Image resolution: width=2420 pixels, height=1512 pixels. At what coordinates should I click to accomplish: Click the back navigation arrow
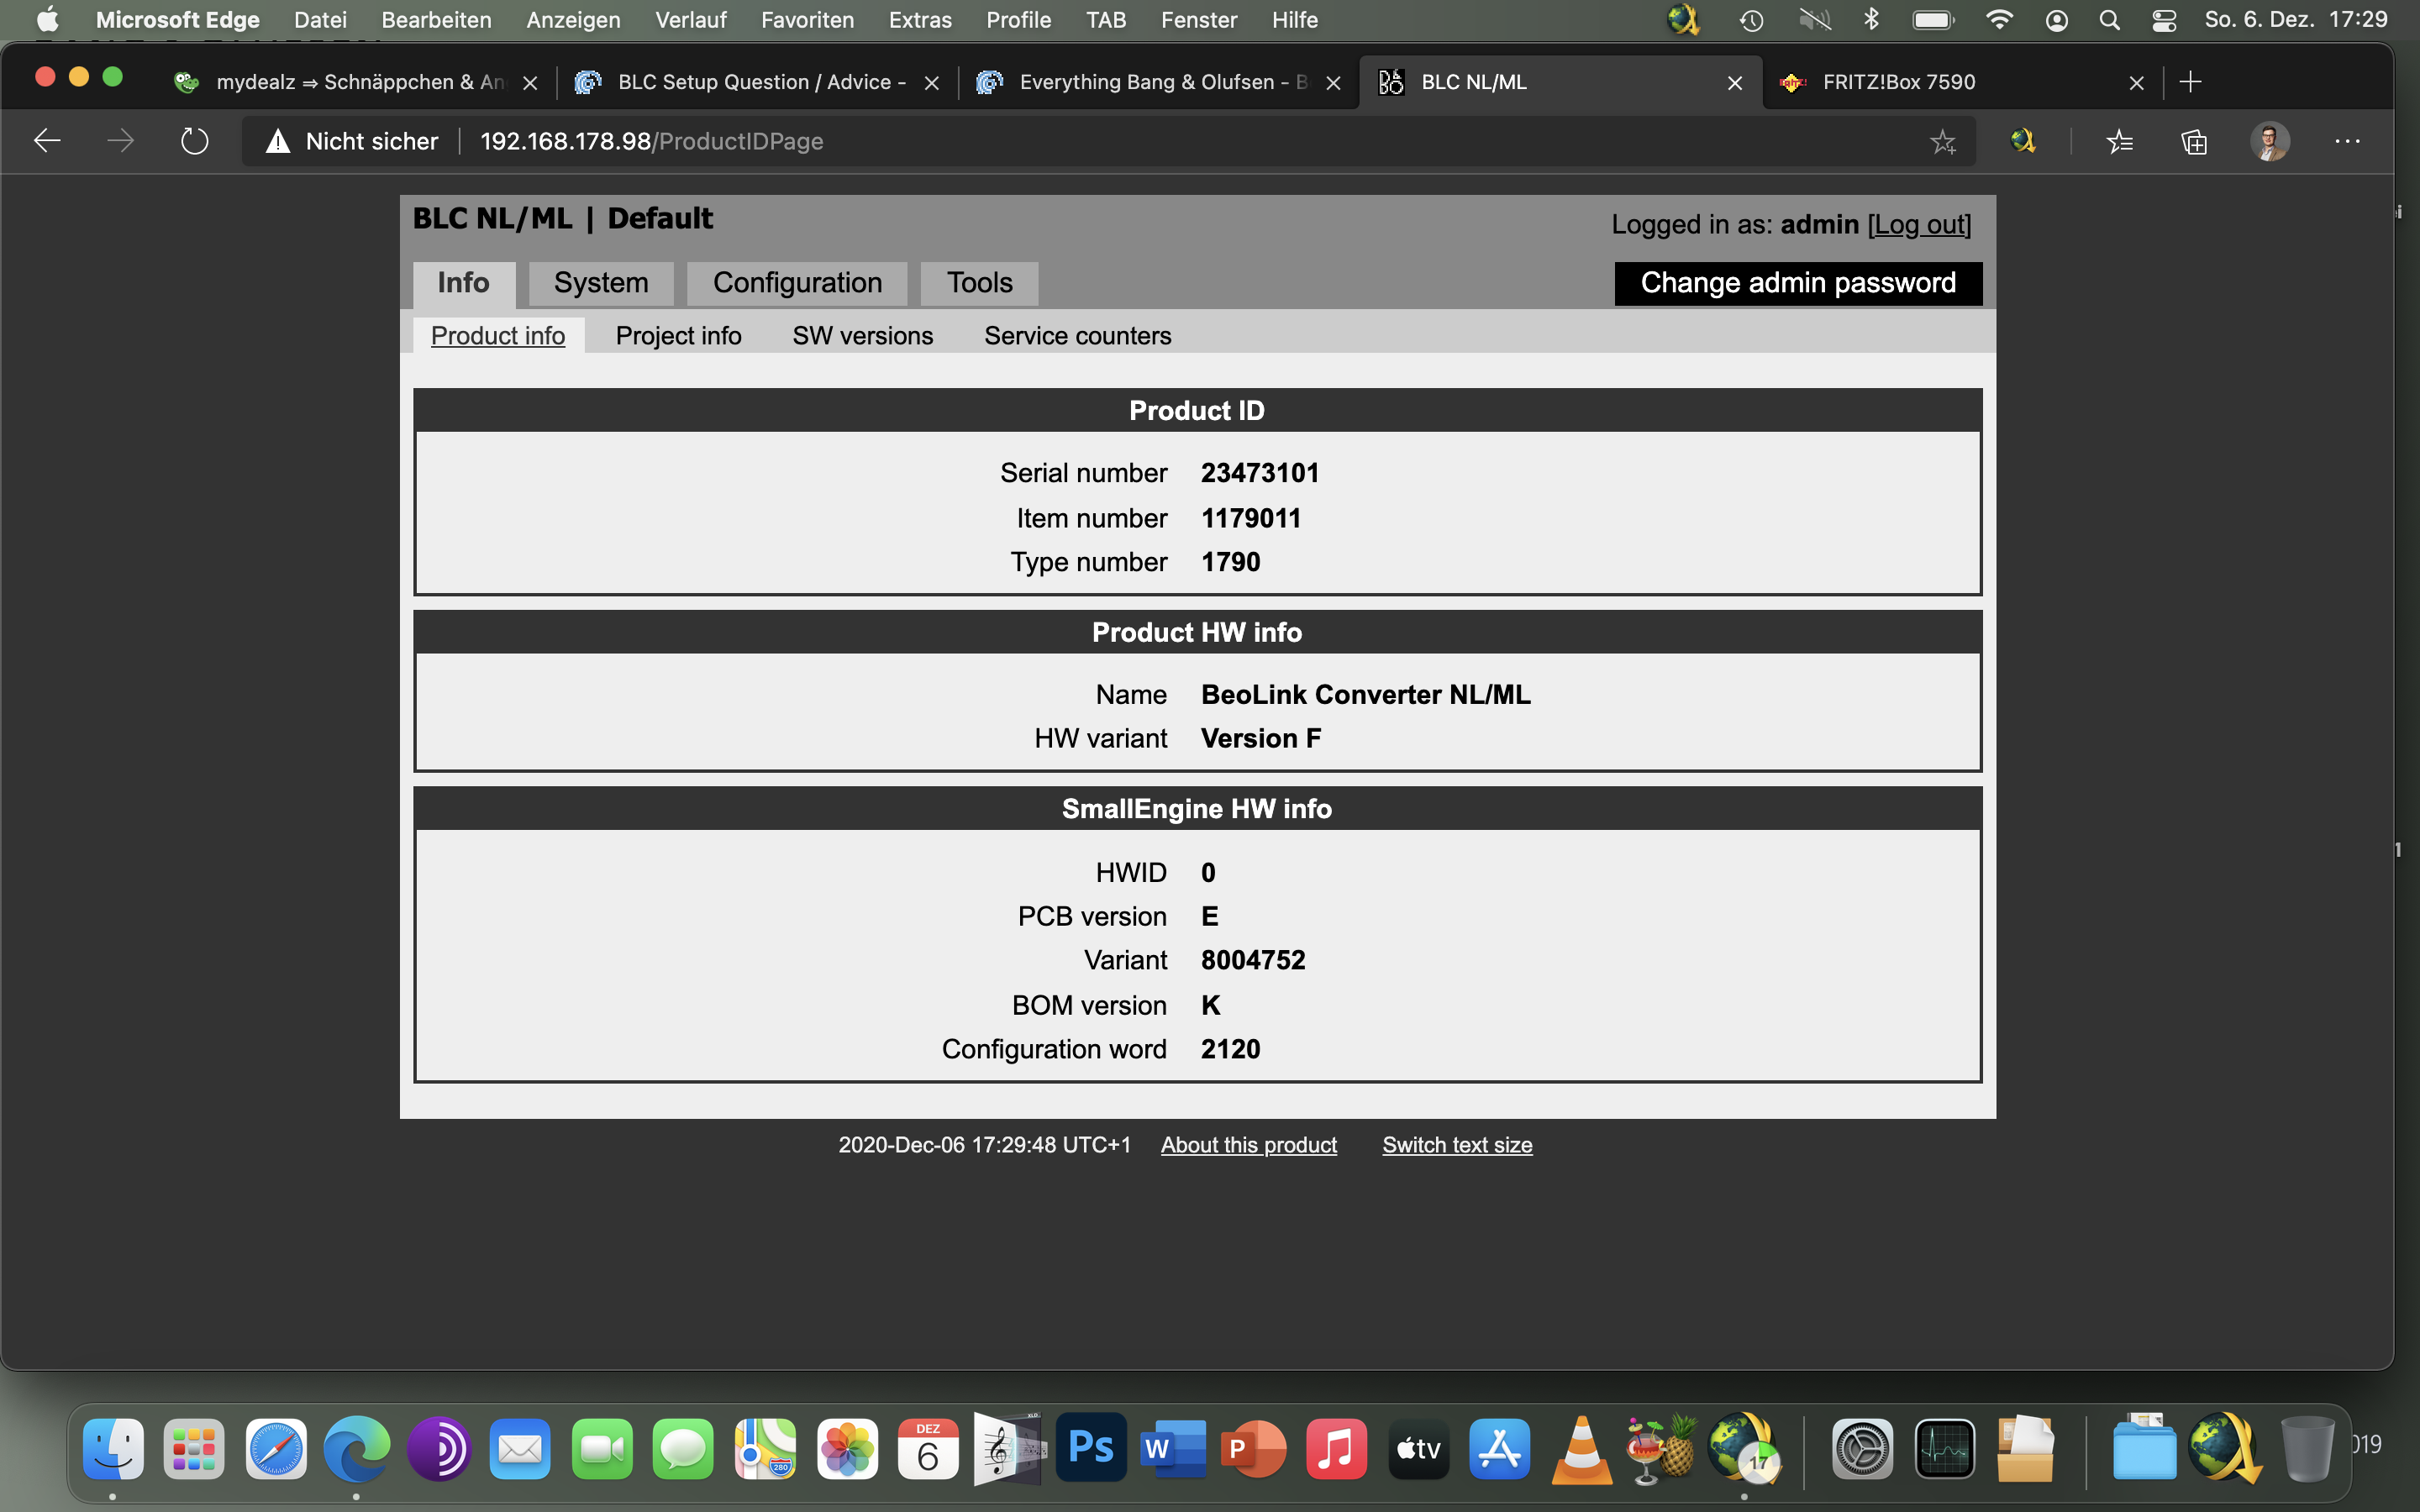[x=47, y=141]
